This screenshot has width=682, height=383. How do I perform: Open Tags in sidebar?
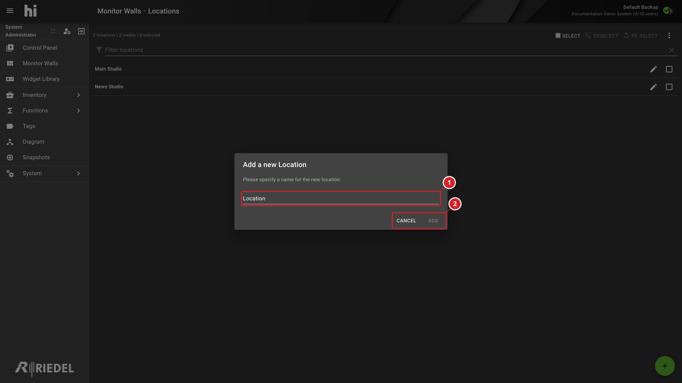point(44,126)
